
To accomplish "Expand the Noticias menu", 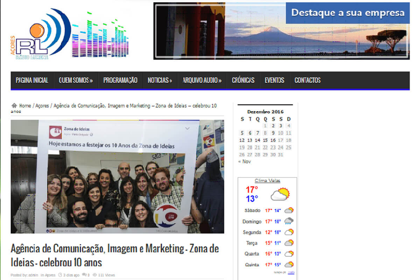I will [x=160, y=80].
